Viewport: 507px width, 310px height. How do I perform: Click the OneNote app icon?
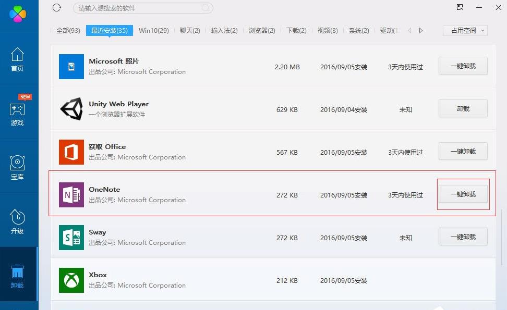(x=71, y=195)
